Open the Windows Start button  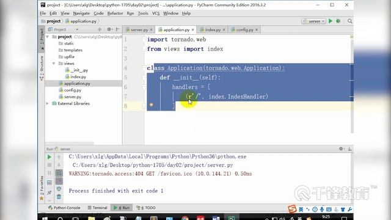coord(45,219)
